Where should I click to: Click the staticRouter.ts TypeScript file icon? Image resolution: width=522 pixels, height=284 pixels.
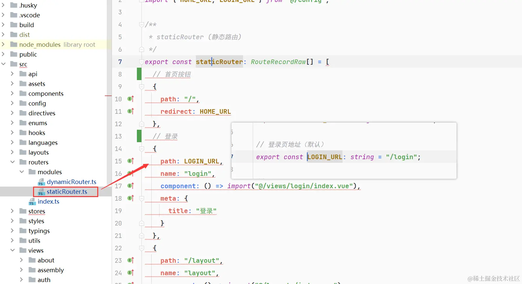(x=41, y=192)
